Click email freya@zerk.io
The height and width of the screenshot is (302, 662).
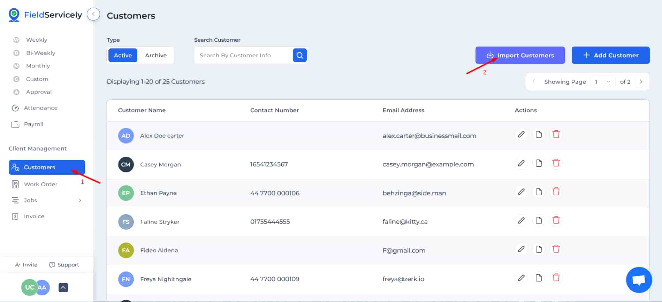coord(403,279)
